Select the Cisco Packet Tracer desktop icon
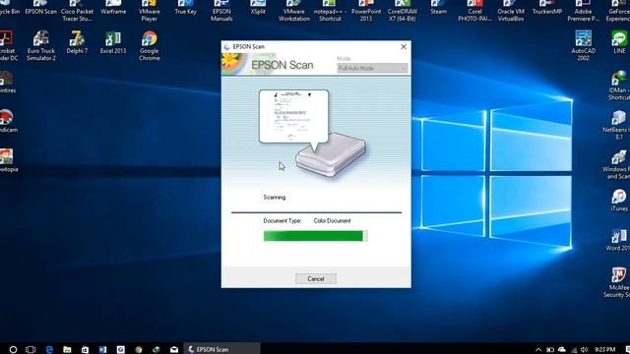The image size is (630, 354). (77, 11)
